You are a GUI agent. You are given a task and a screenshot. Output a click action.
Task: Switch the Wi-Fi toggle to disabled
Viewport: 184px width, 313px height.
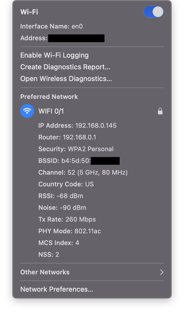153,12
